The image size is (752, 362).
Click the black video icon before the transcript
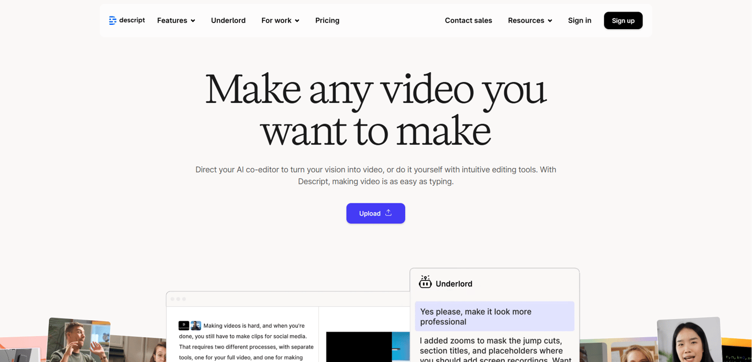click(x=184, y=326)
